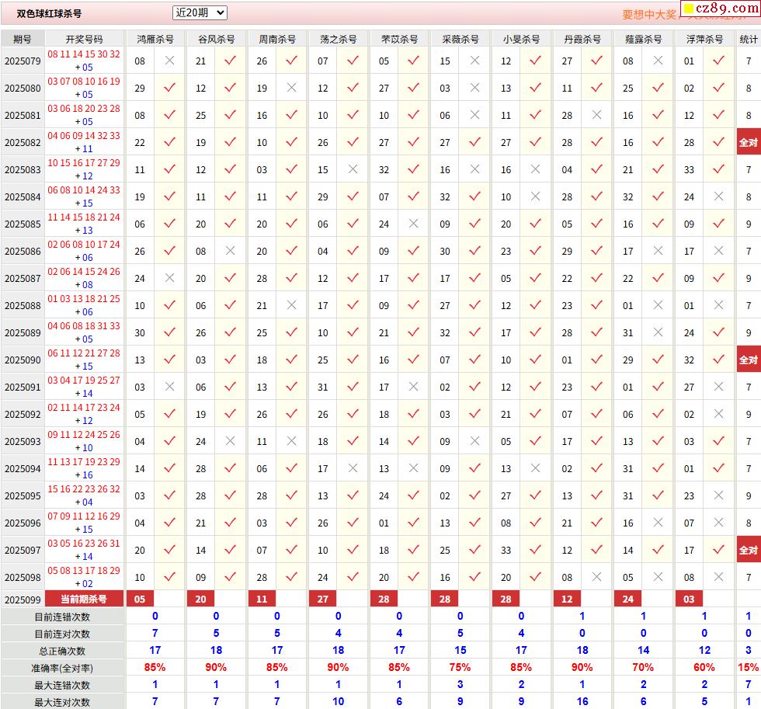Click the red 20 badge under 谷风杀号
Viewport: 761px width, 709px height.
click(200, 600)
